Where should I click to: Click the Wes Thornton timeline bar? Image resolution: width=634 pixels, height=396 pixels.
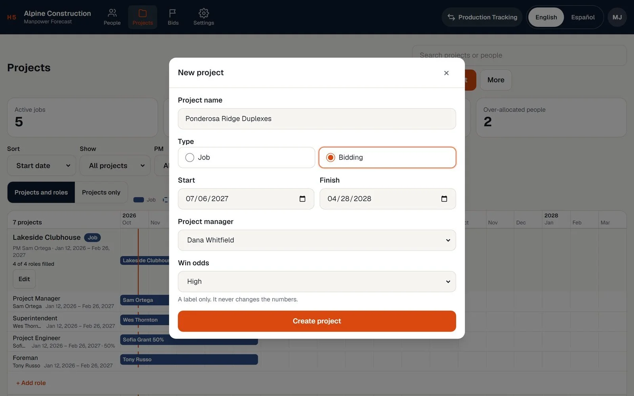(145, 320)
